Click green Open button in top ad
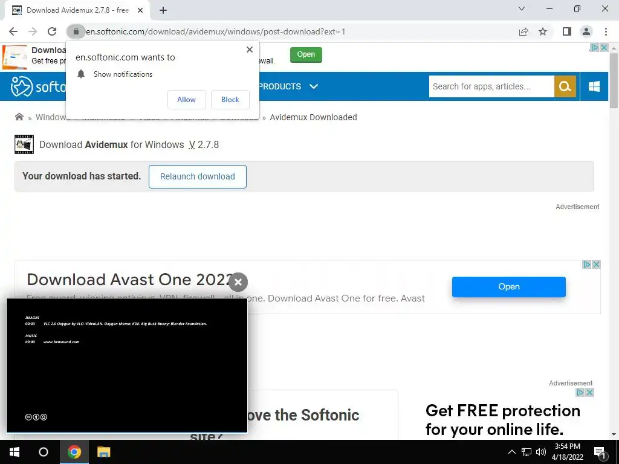 [x=306, y=55]
